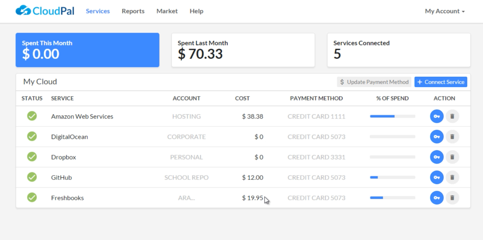Screen dimensions: 483x240
Task: Delete the Freshbooks service
Action: (x=452, y=198)
